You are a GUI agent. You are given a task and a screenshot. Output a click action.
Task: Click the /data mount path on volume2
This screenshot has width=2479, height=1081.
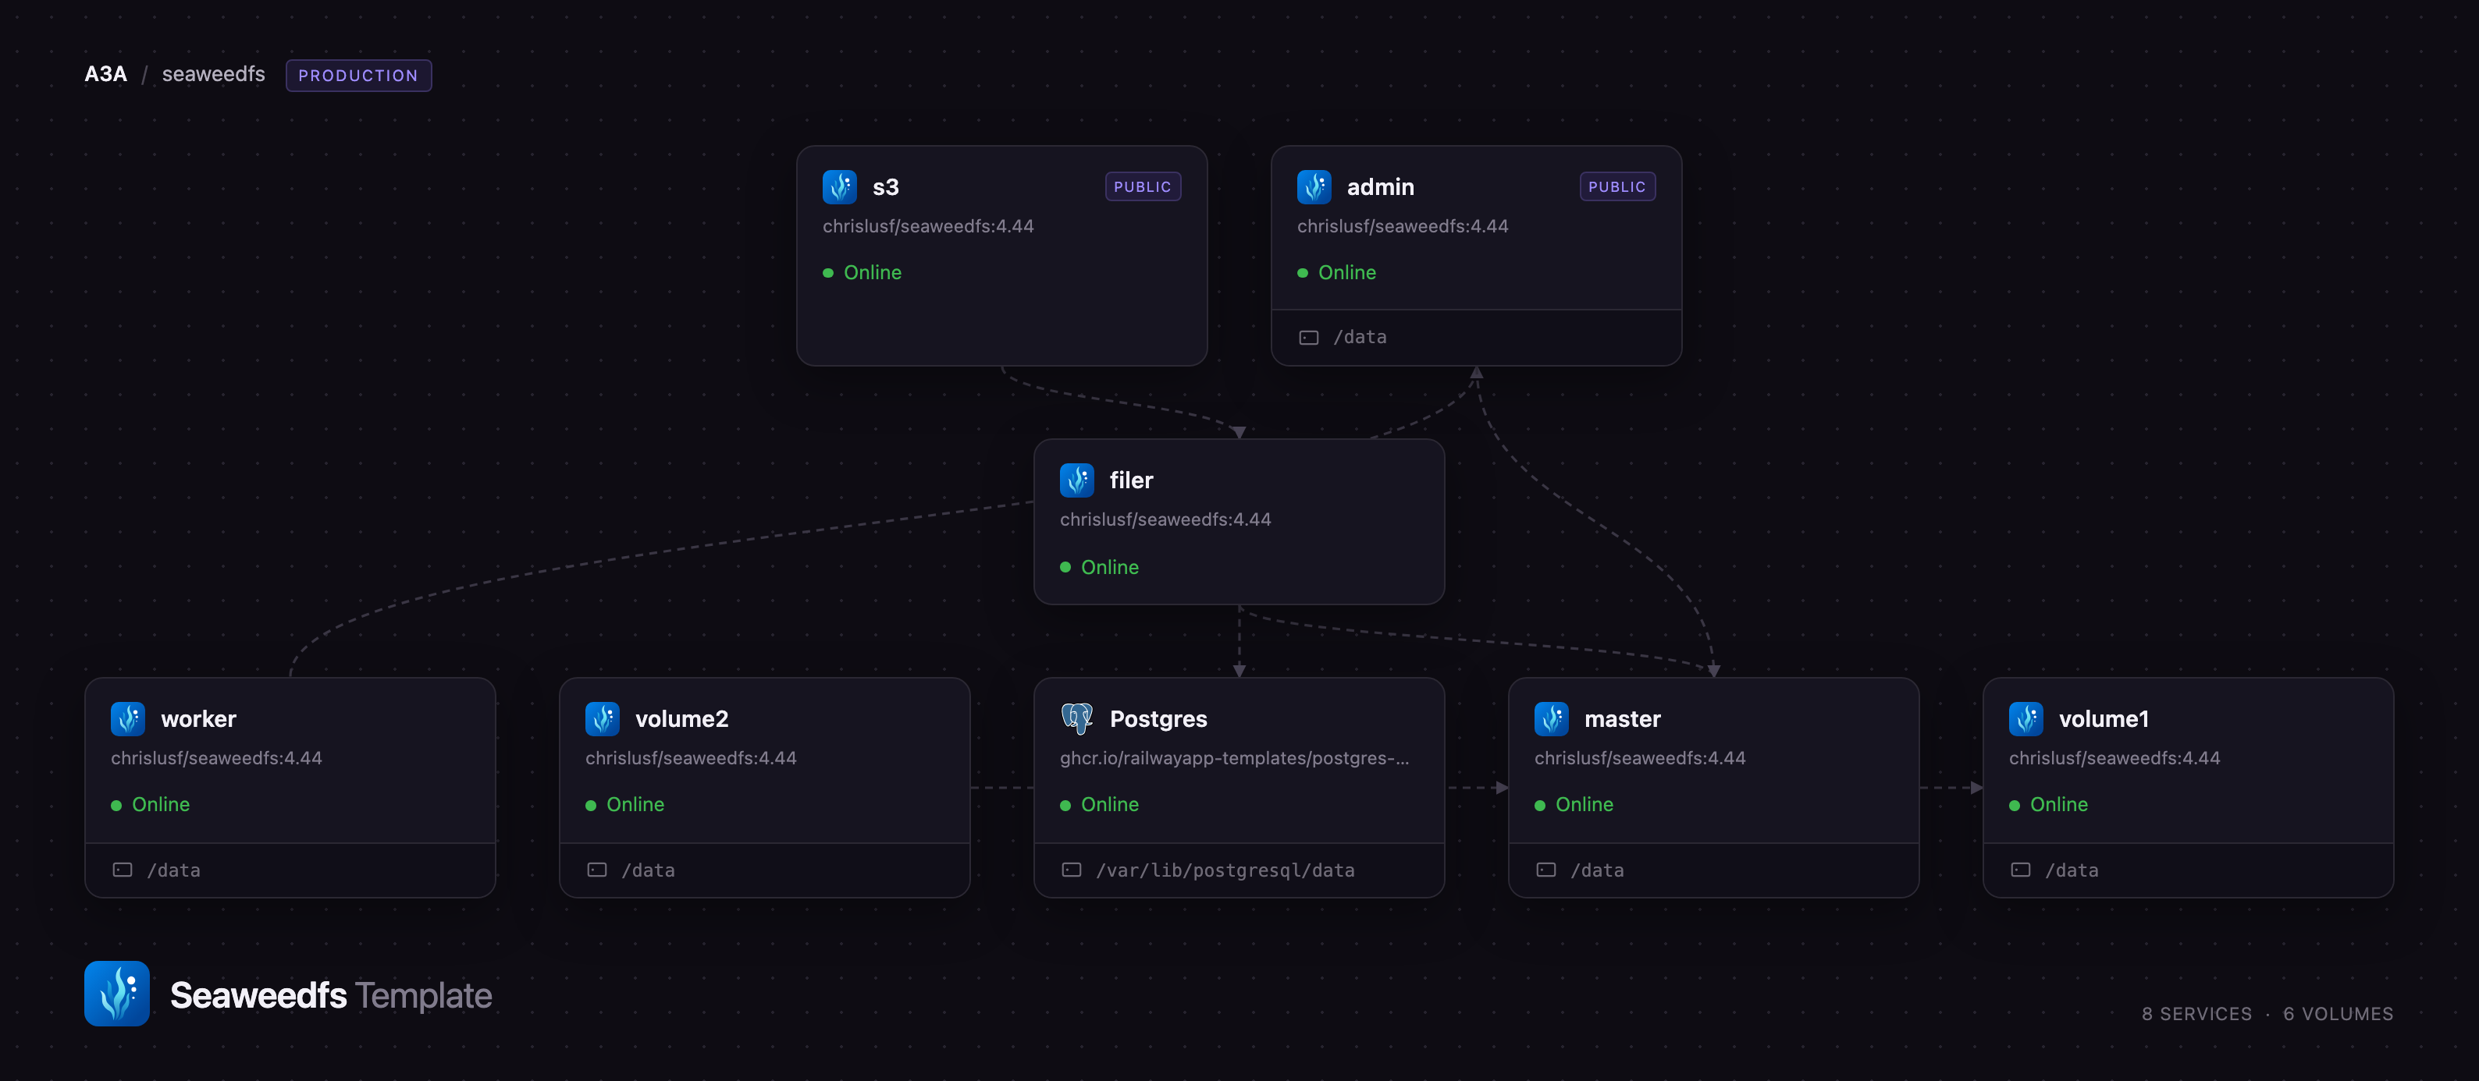[648, 870]
